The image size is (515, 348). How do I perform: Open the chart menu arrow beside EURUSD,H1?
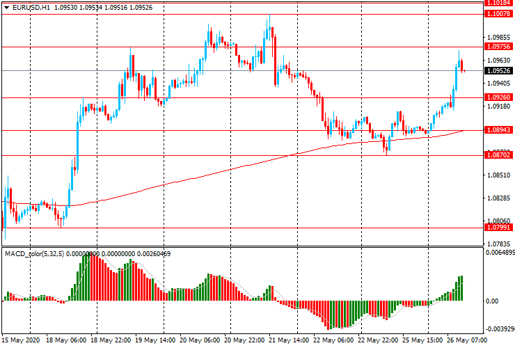pos(6,8)
